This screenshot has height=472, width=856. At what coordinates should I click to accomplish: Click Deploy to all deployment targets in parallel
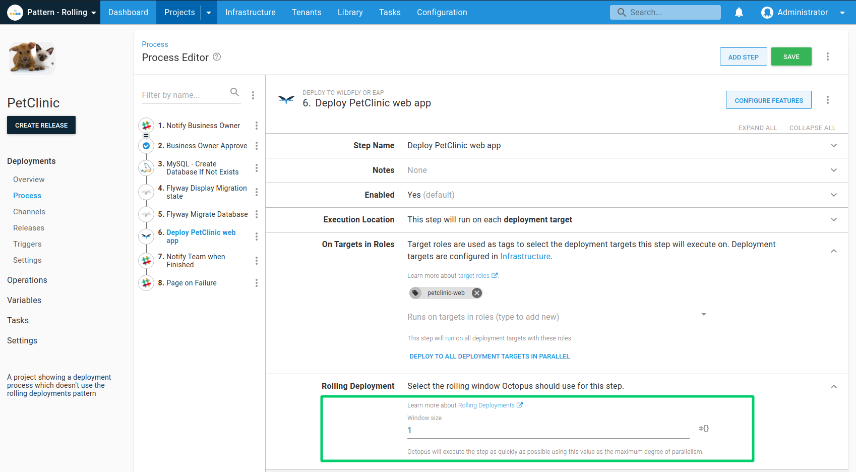tap(489, 357)
